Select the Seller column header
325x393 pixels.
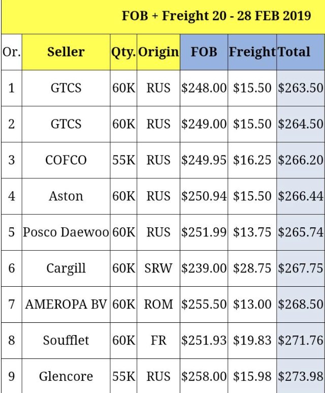tap(66, 52)
